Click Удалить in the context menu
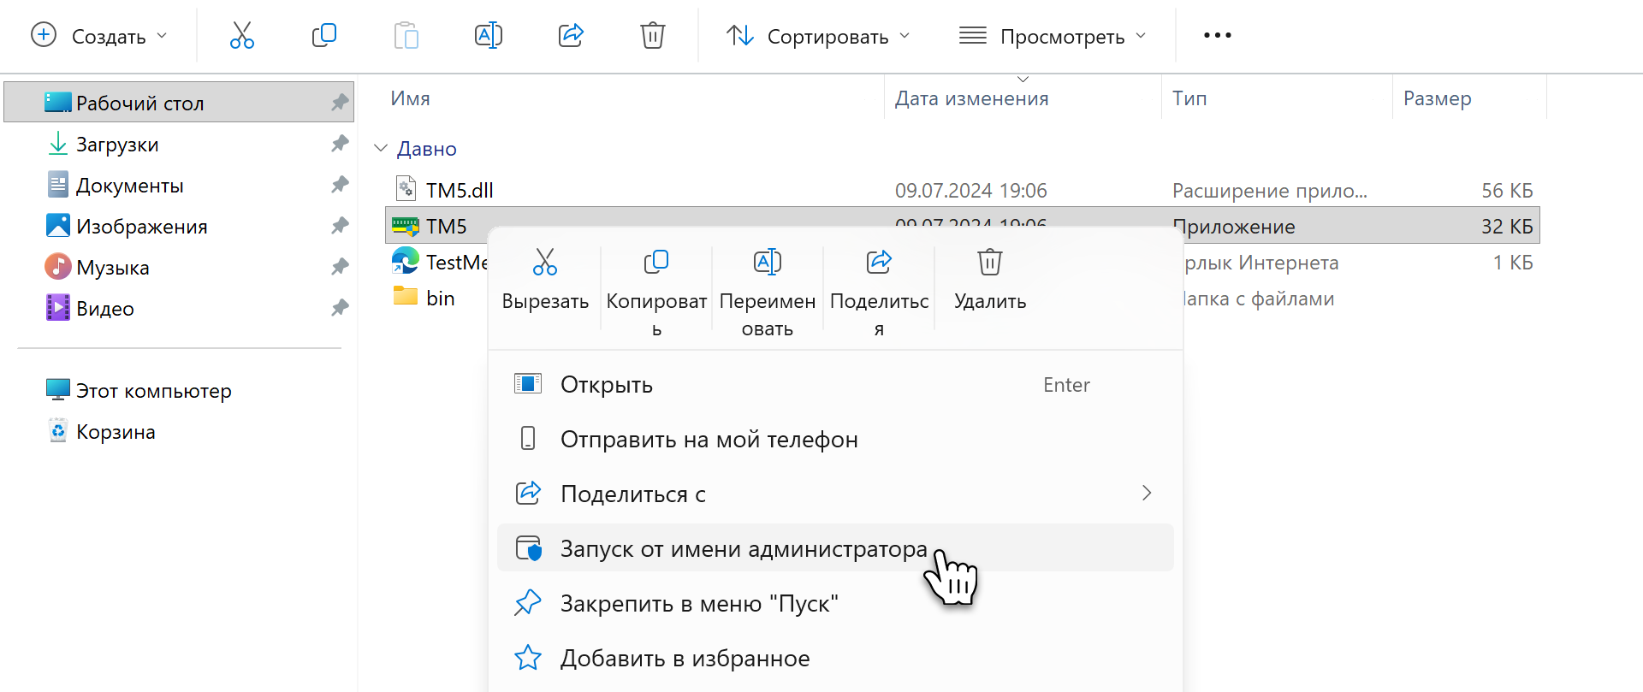The height and width of the screenshot is (692, 1643). (x=990, y=279)
